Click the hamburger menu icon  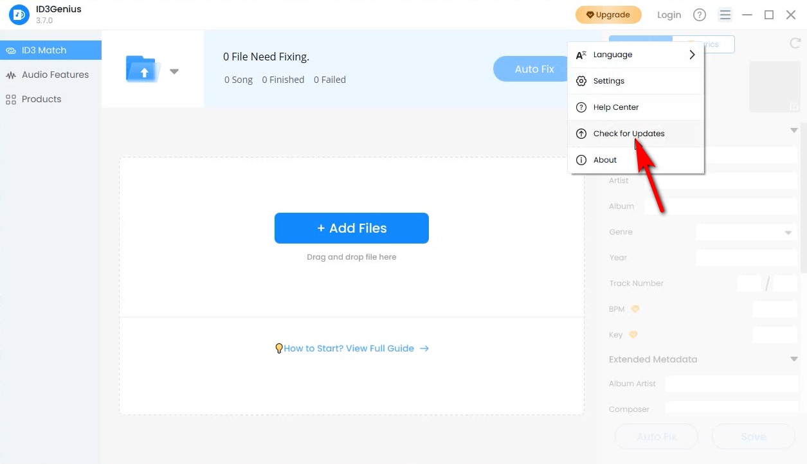click(x=725, y=15)
